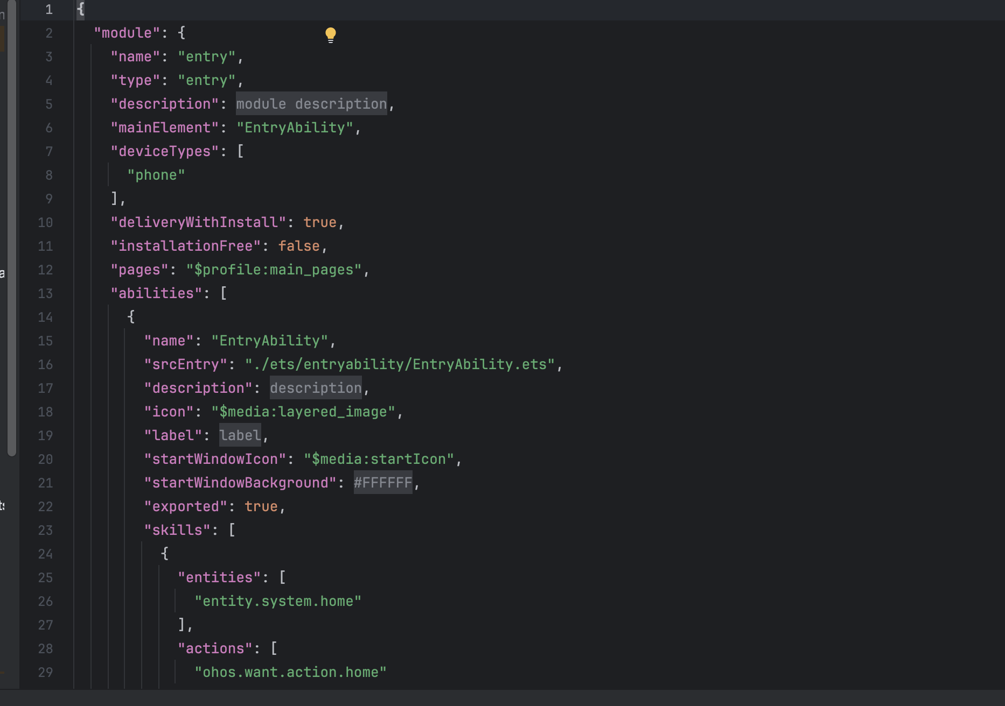Image resolution: width=1005 pixels, height=706 pixels.
Task: Click the "type" key on line 4
Action: (x=135, y=80)
